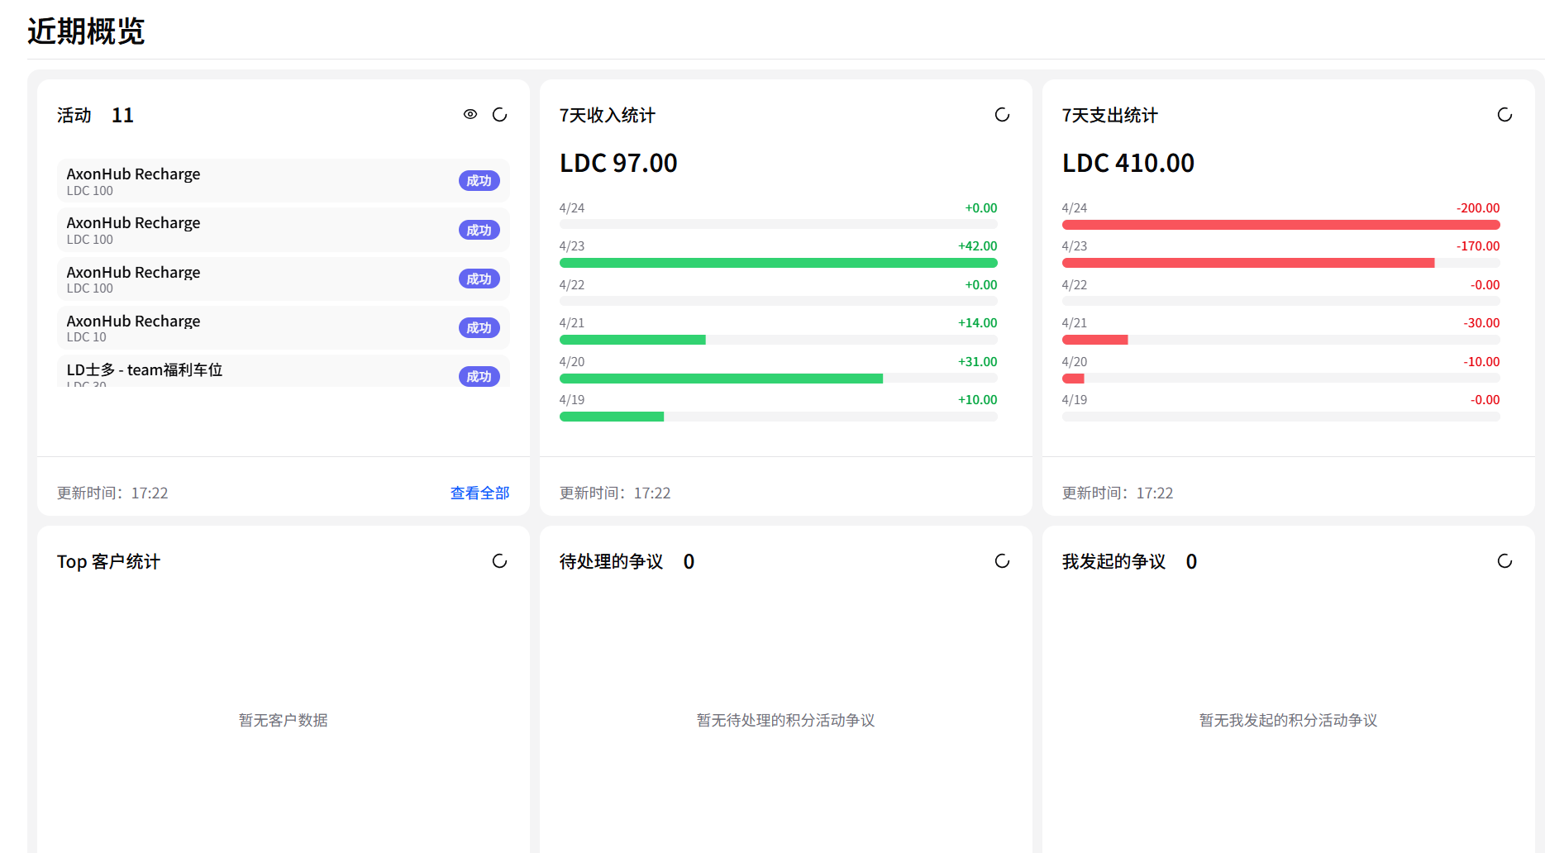Click the 4/20 income bar (+31.00)
Screen dimensions: 1545x853
721,379
